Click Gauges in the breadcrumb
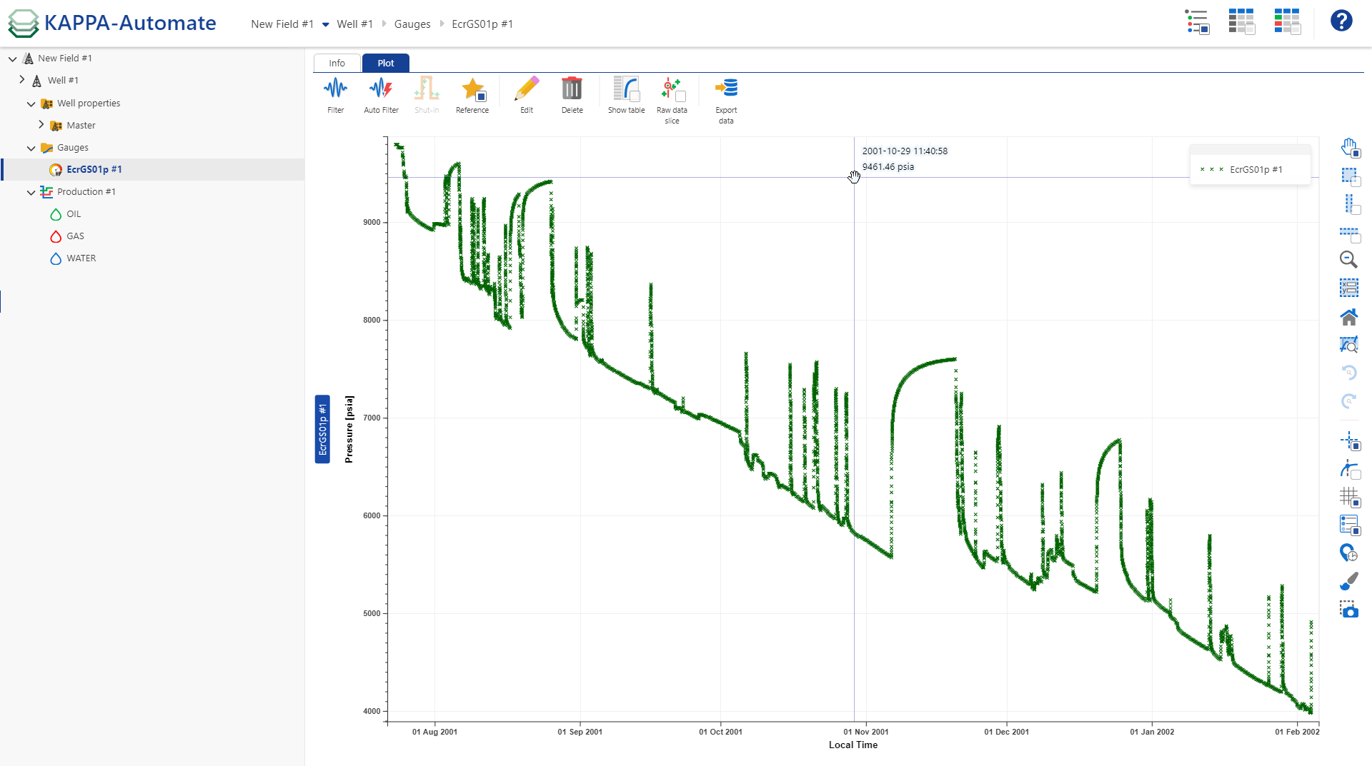The width and height of the screenshot is (1372, 766). (x=412, y=24)
